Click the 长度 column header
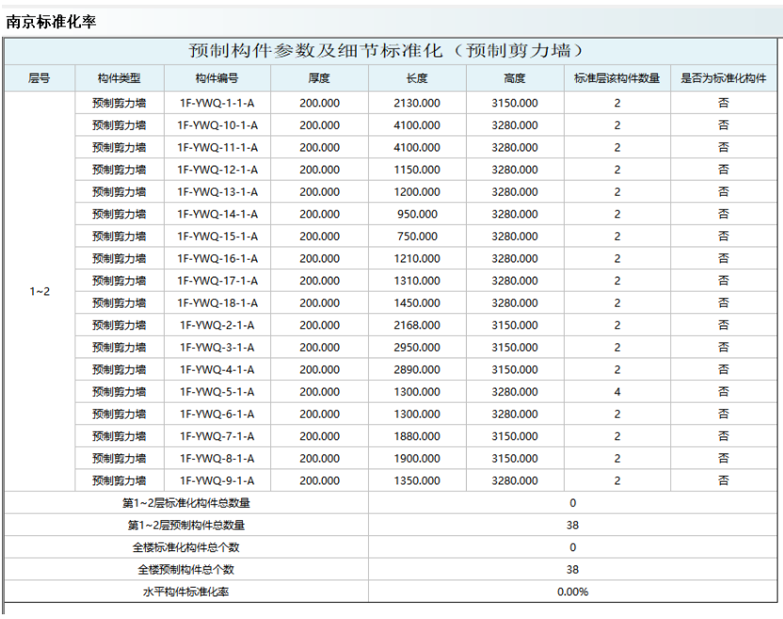783x619 pixels. point(417,78)
